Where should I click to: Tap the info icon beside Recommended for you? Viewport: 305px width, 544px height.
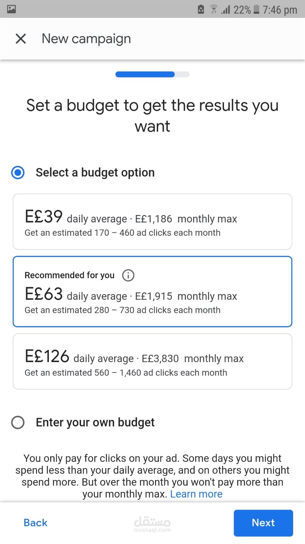click(x=128, y=275)
